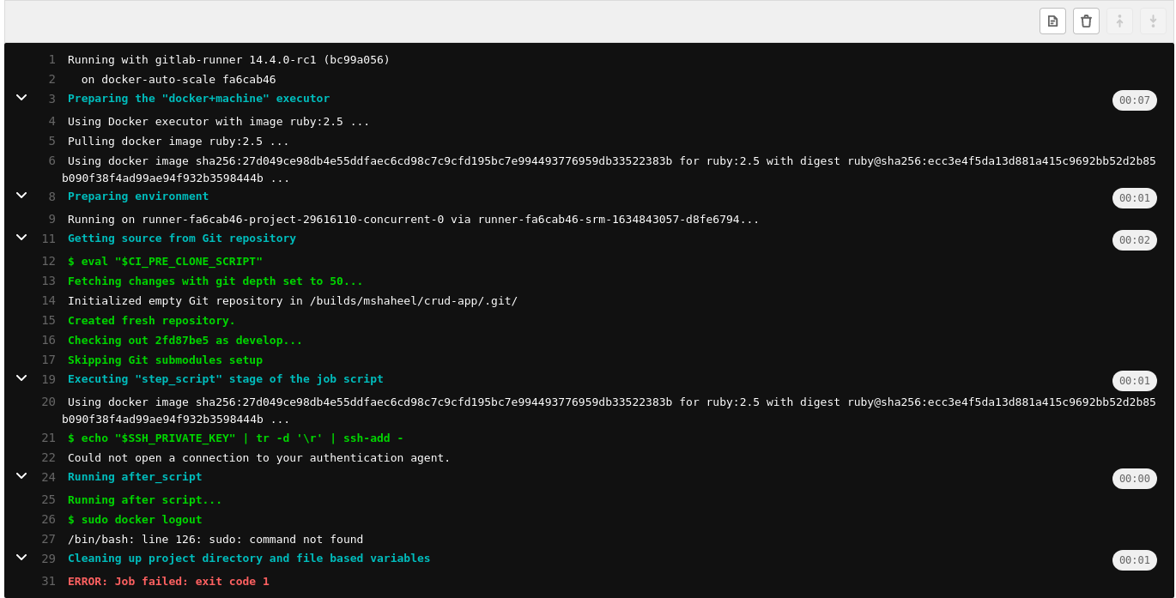
Task: Collapse the 'Executing step_script' section
Action: click(21, 378)
